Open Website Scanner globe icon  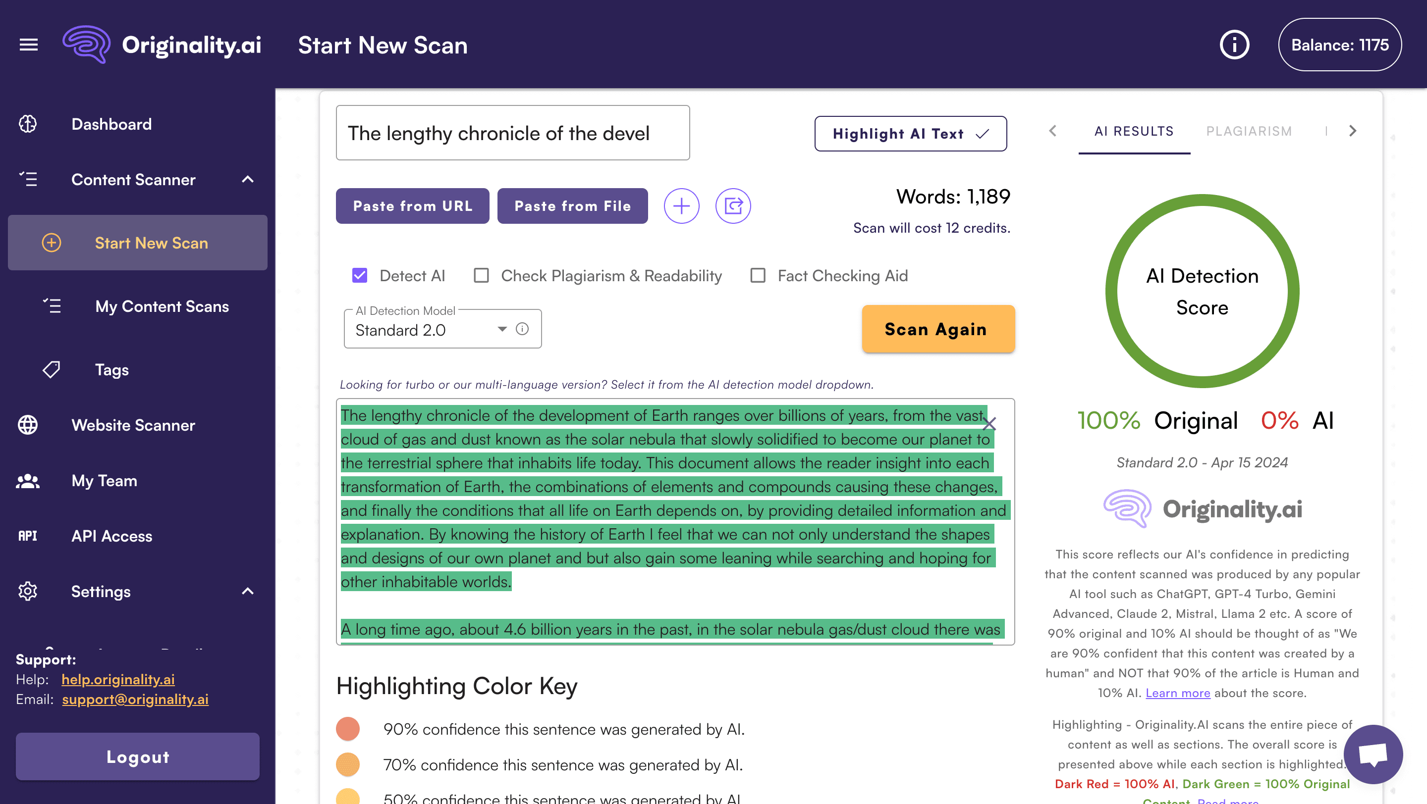click(28, 425)
